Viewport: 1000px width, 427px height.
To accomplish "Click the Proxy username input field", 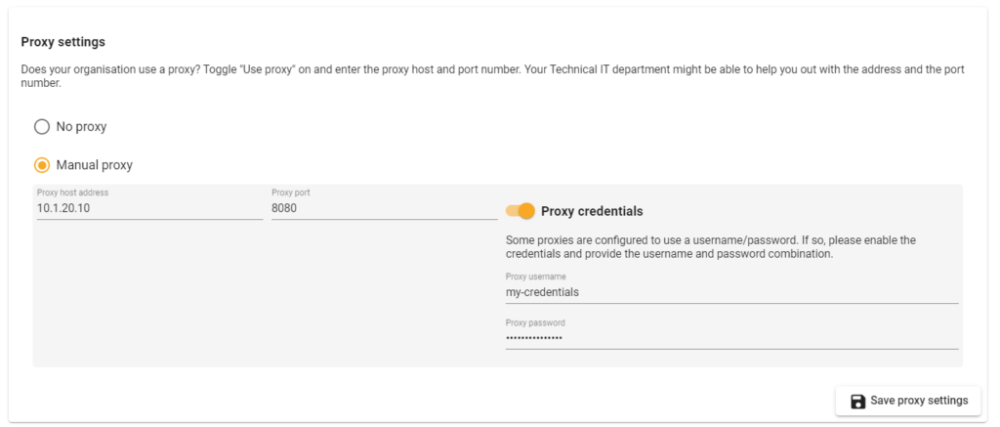I will point(730,292).
